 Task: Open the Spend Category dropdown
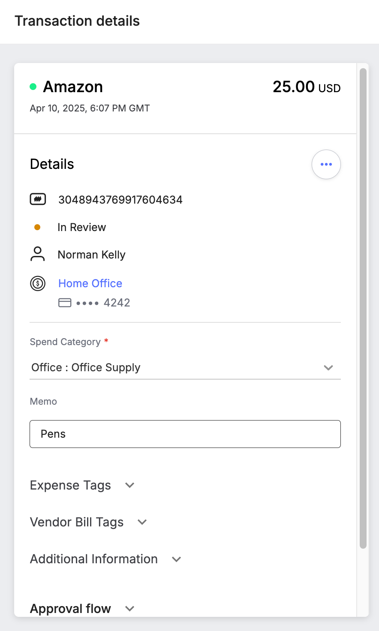pyautogui.click(x=185, y=367)
